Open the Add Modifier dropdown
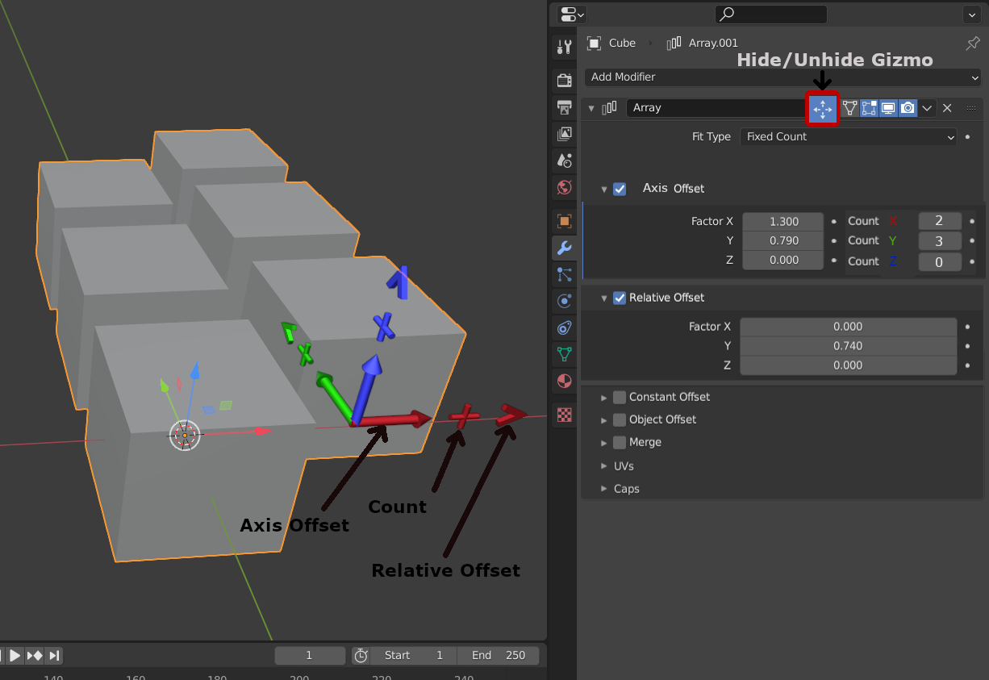This screenshot has height=680, width=989. (x=782, y=77)
